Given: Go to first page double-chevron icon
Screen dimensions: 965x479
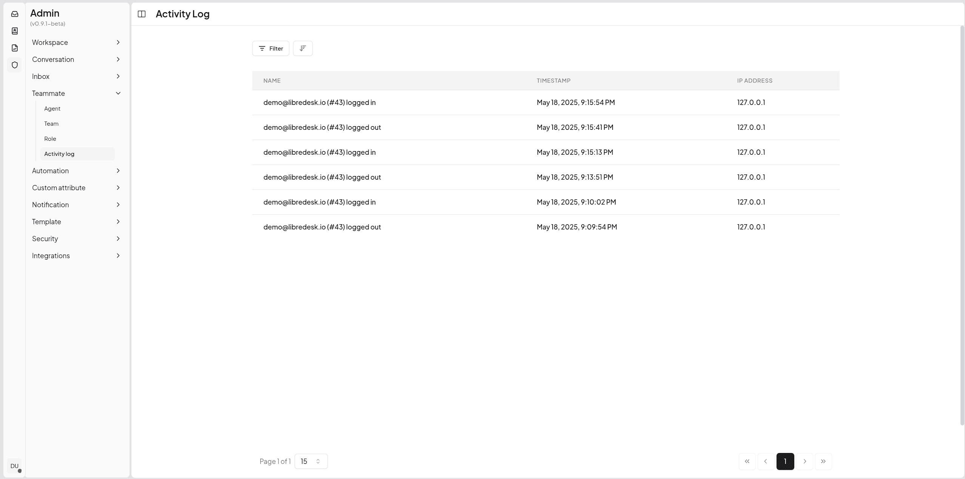Looking at the screenshot, I should 747,461.
